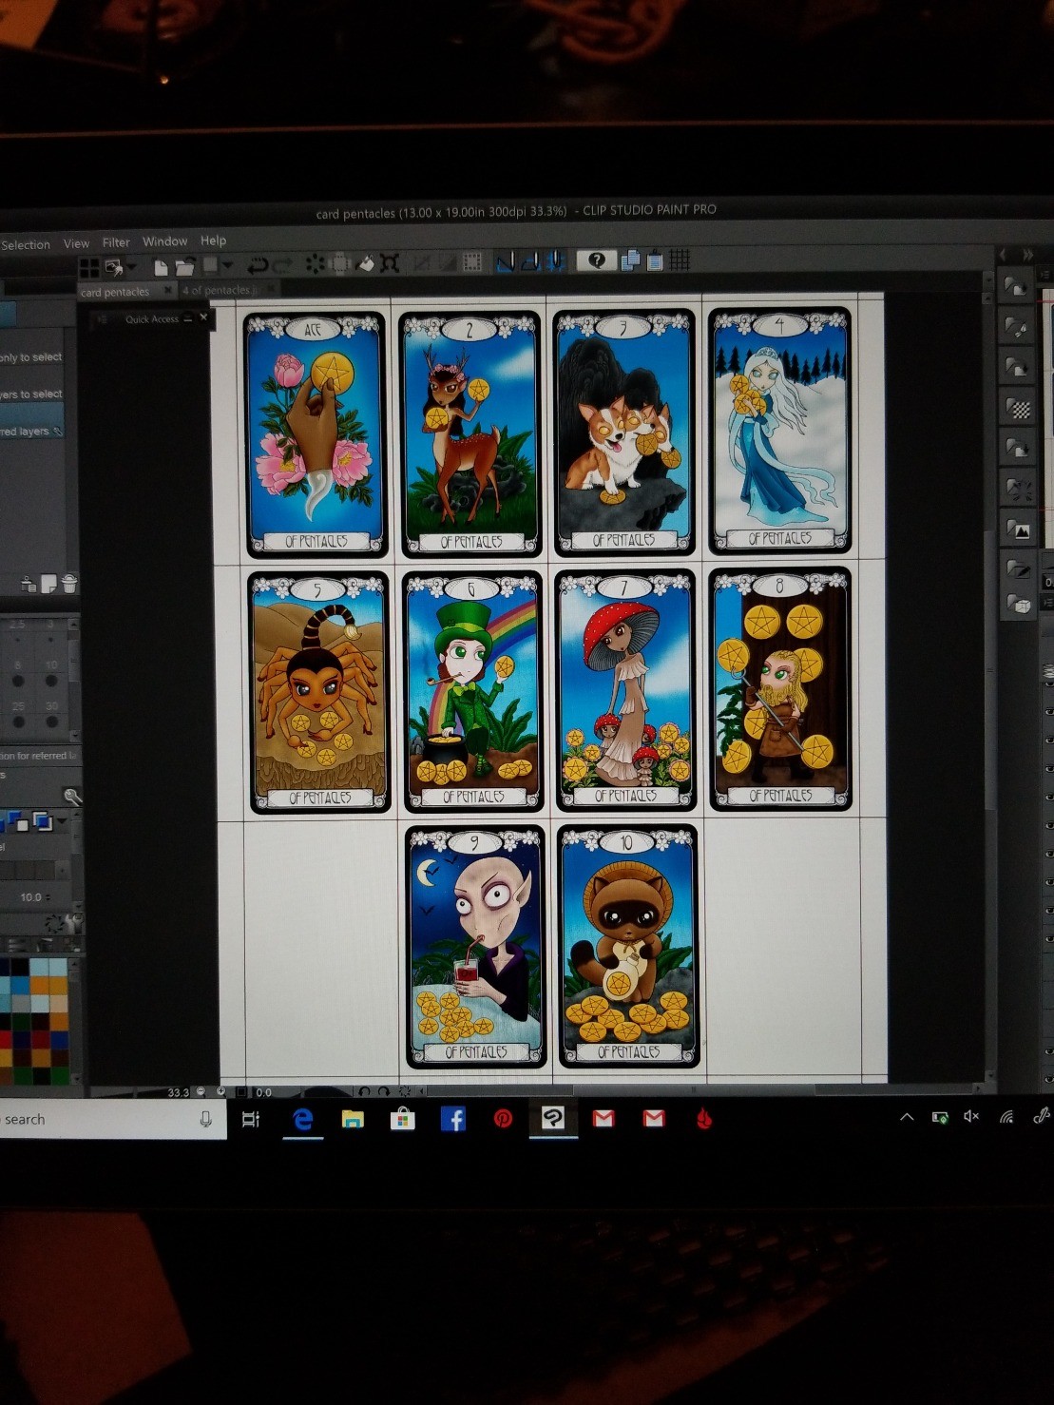This screenshot has height=1405, width=1054.
Task: Undo the last action
Action: [258, 265]
